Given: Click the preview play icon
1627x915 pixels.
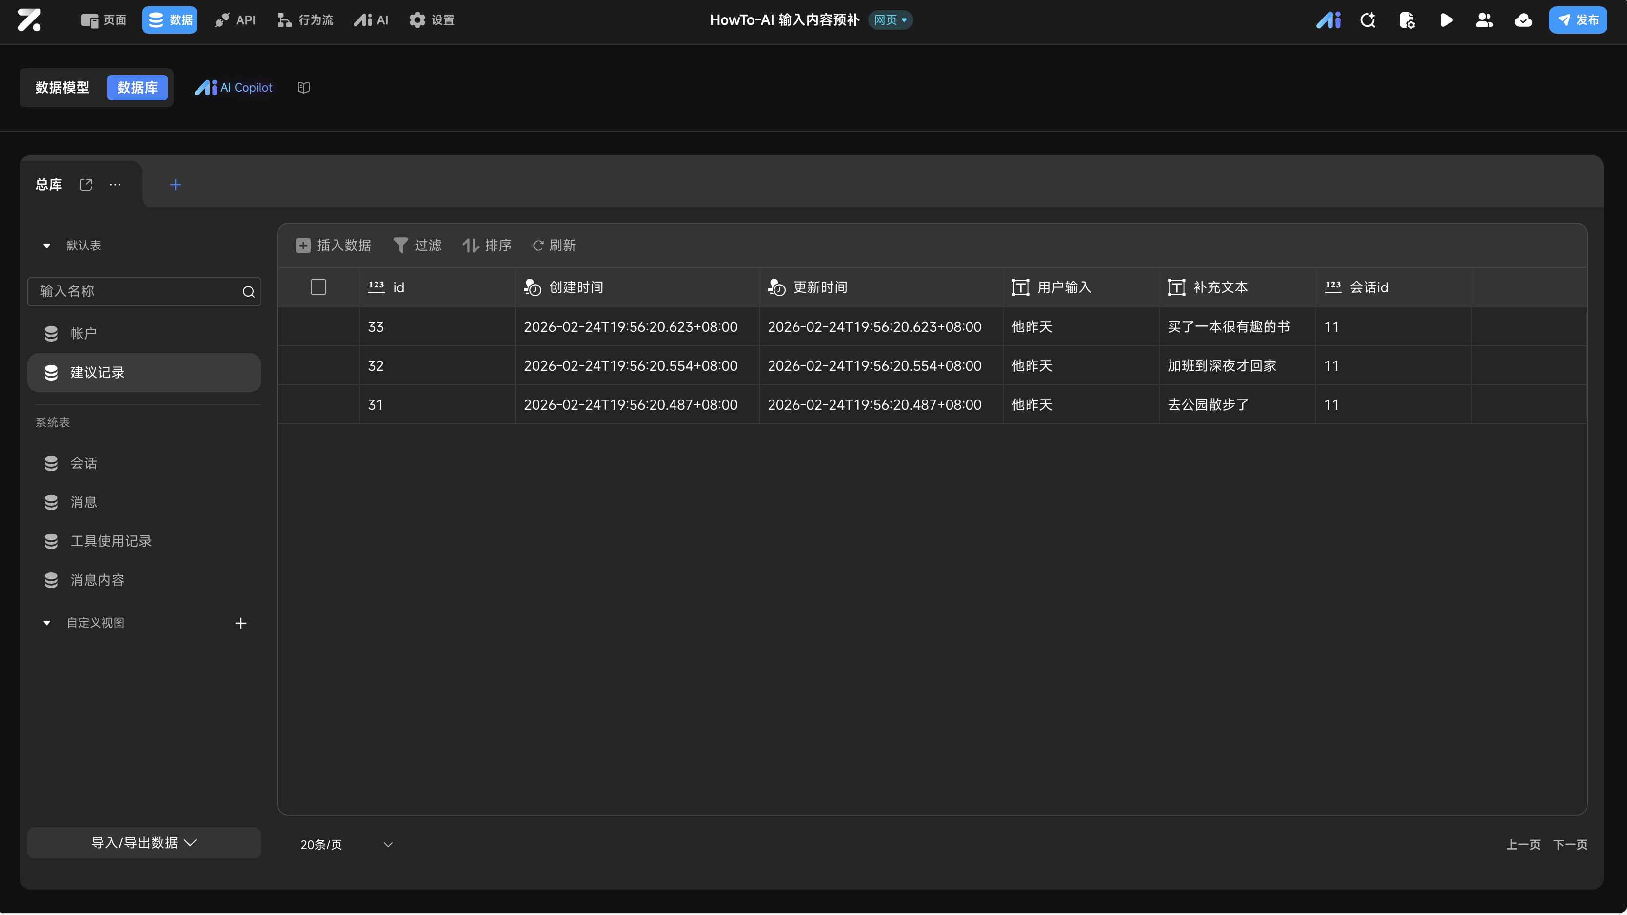Looking at the screenshot, I should tap(1446, 20).
